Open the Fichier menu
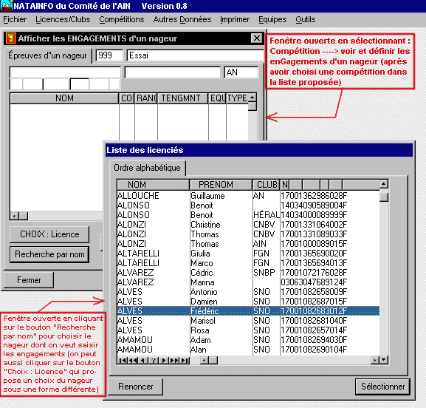This screenshot has width=426, height=408. pyautogui.click(x=15, y=19)
